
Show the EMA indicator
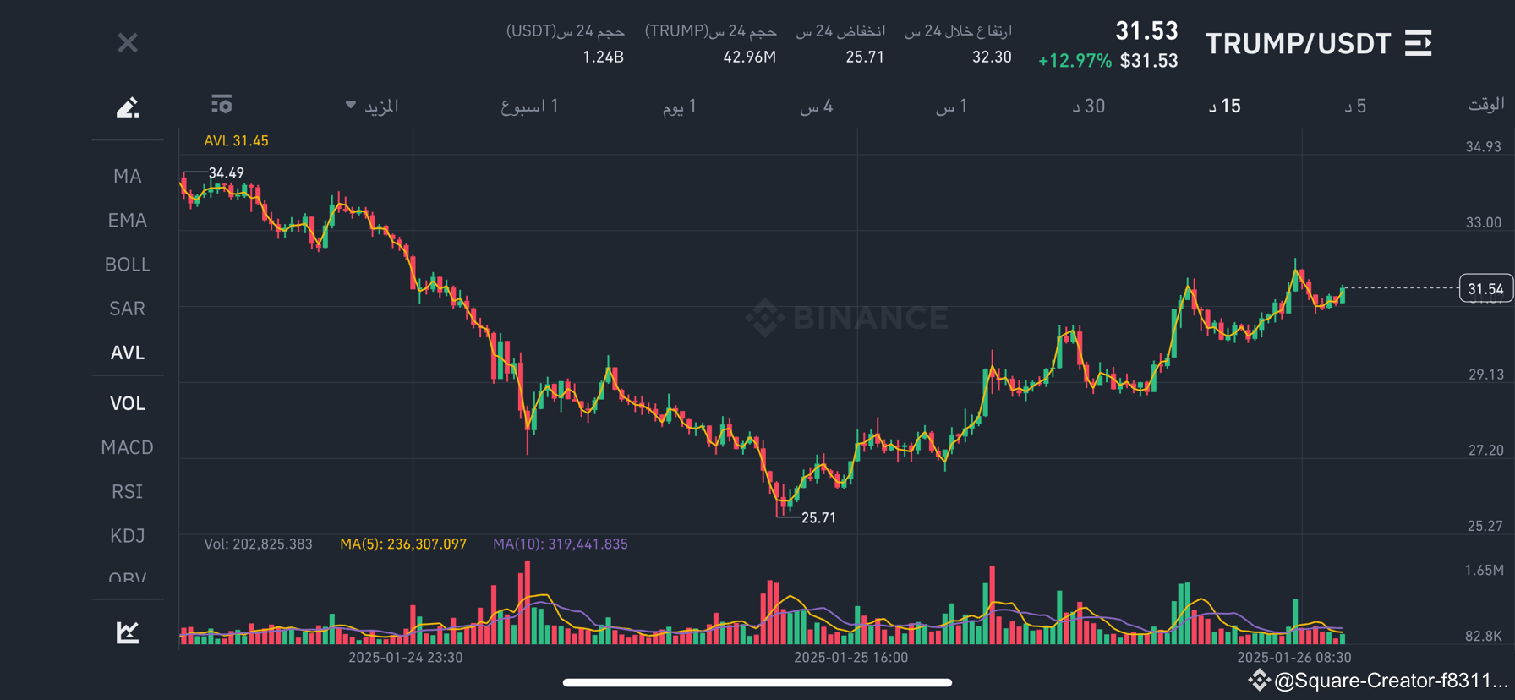tap(127, 220)
